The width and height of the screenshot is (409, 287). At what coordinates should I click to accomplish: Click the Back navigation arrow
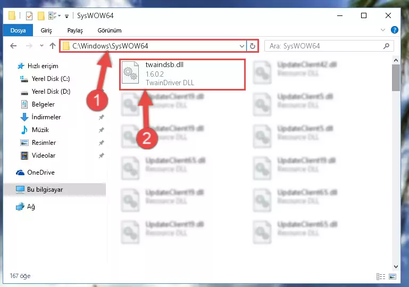coord(13,46)
